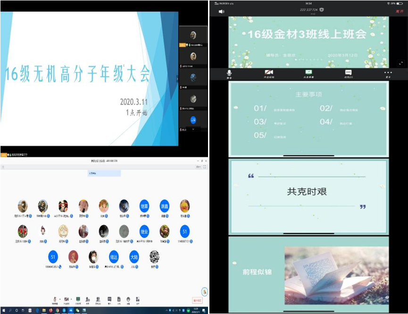The height and width of the screenshot is (314, 408).
Task: Open the chat icon in meeting toolbar
Action: [109, 299]
